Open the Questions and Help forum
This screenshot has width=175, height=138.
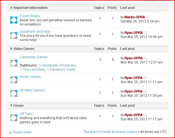tap(35, 32)
